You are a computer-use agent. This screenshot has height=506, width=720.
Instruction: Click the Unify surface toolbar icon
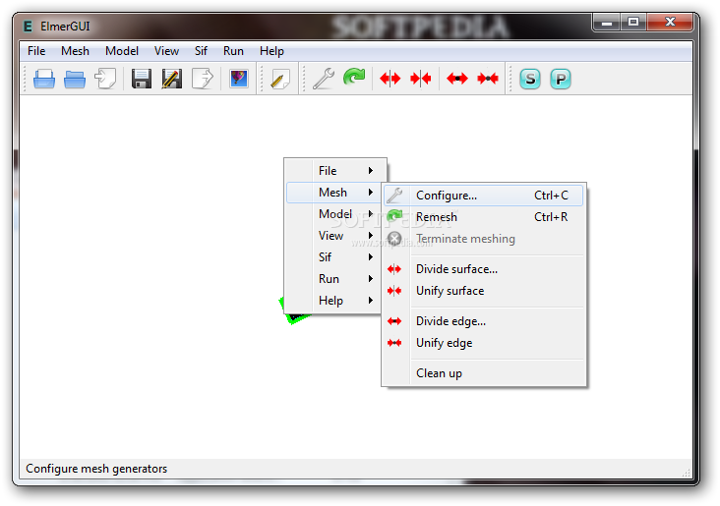(x=421, y=79)
